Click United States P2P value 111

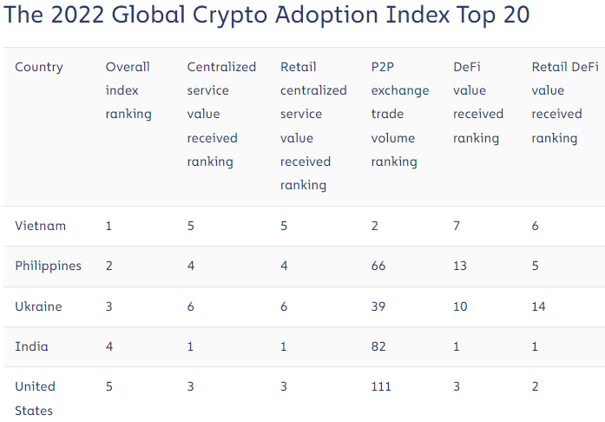(381, 386)
